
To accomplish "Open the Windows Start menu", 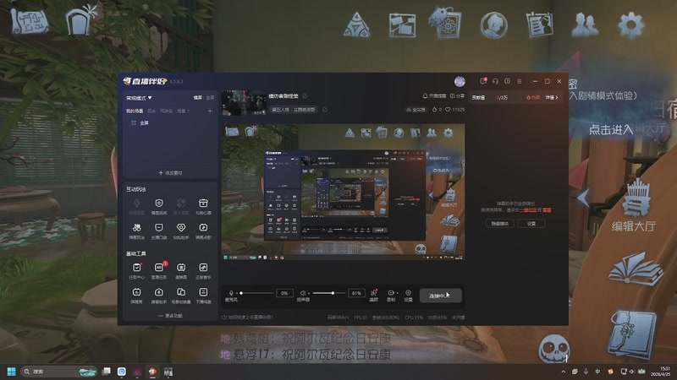I will pyautogui.click(x=12, y=372).
